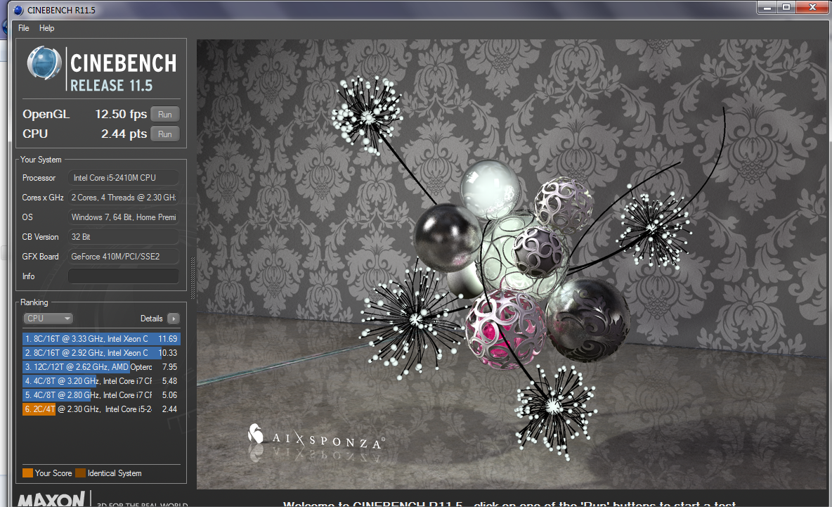This screenshot has height=507, width=832.
Task: Close the Cinebench window
Action: [x=812, y=8]
